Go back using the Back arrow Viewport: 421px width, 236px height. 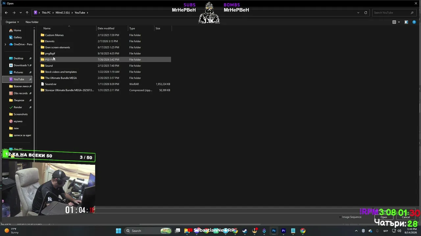(x=6, y=12)
